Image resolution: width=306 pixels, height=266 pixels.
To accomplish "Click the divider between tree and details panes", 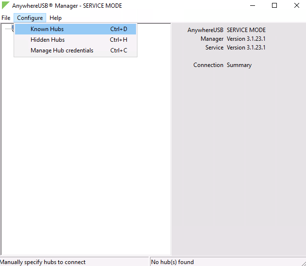I will click(x=171, y=146).
